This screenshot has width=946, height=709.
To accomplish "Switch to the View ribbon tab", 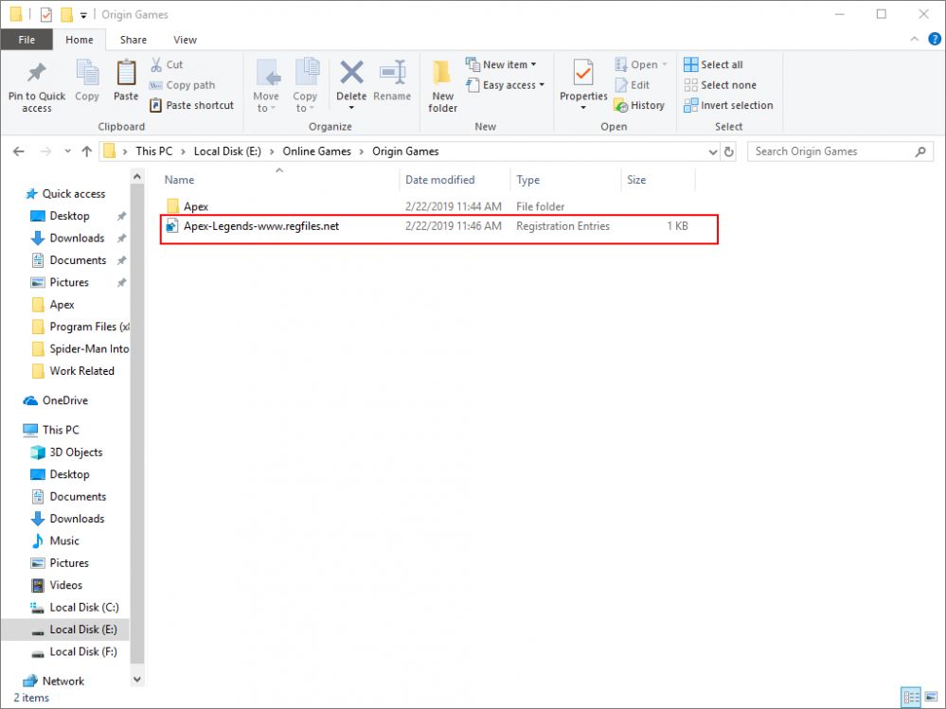I will tap(186, 40).
